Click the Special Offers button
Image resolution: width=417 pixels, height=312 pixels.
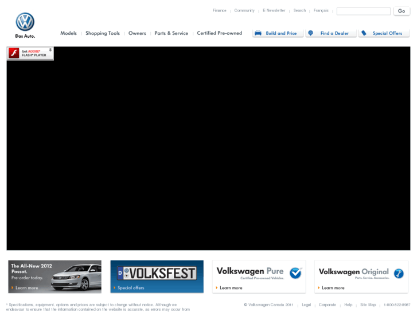pos(384,33)
